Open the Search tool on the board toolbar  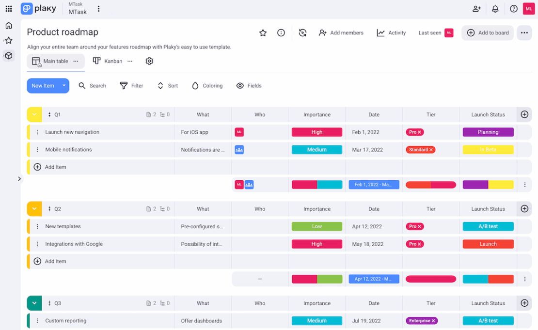92,85
